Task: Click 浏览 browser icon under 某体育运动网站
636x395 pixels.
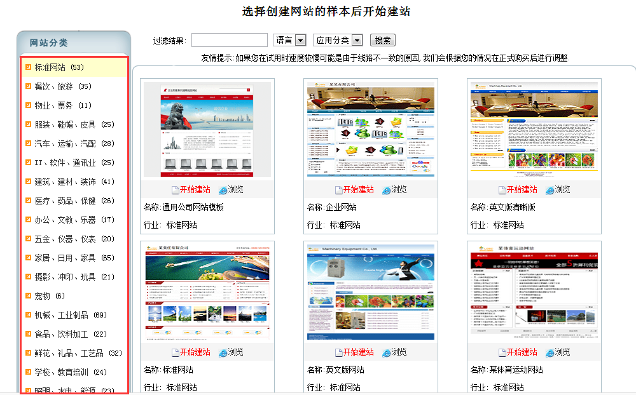Action: click(550, 352)
